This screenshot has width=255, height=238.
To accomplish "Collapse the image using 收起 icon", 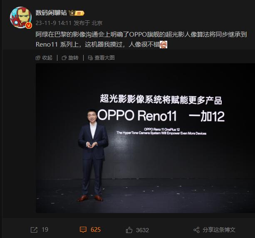I will tap(38, 57).
